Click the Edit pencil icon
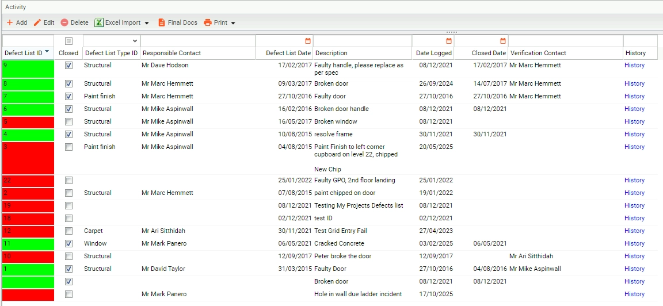663x306 pixels. [x=37, y=23]
